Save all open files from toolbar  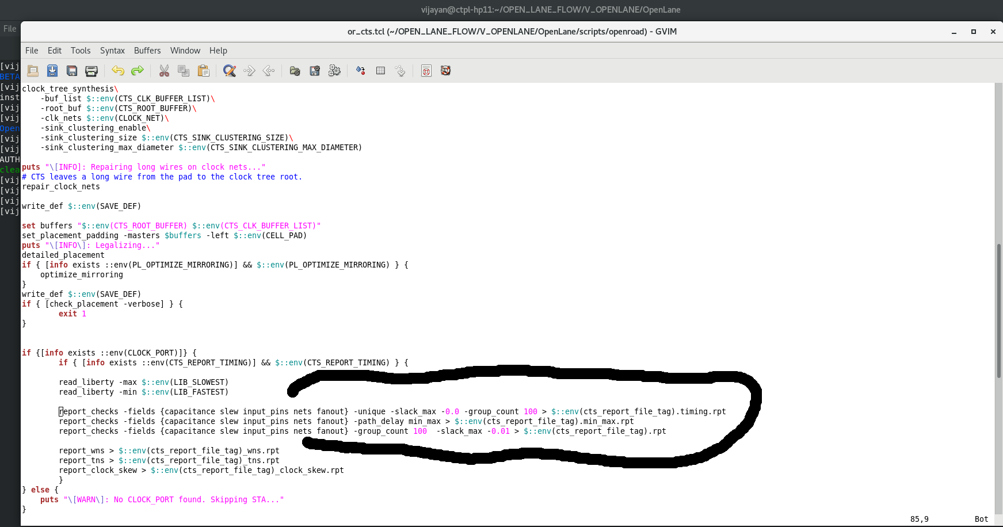(72, 71)
